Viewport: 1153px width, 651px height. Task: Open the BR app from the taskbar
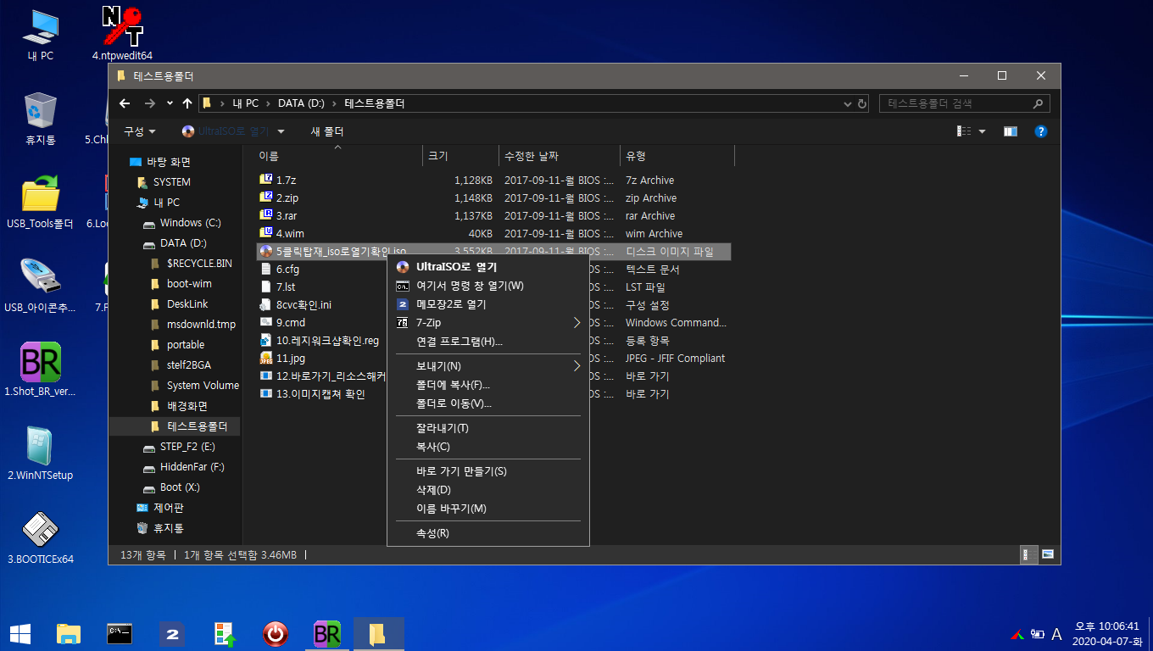point(326,633)
